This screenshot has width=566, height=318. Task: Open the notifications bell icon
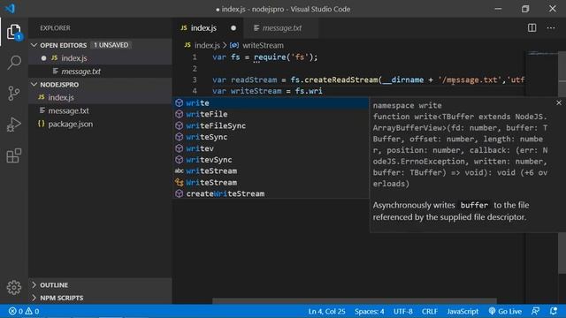553,311
